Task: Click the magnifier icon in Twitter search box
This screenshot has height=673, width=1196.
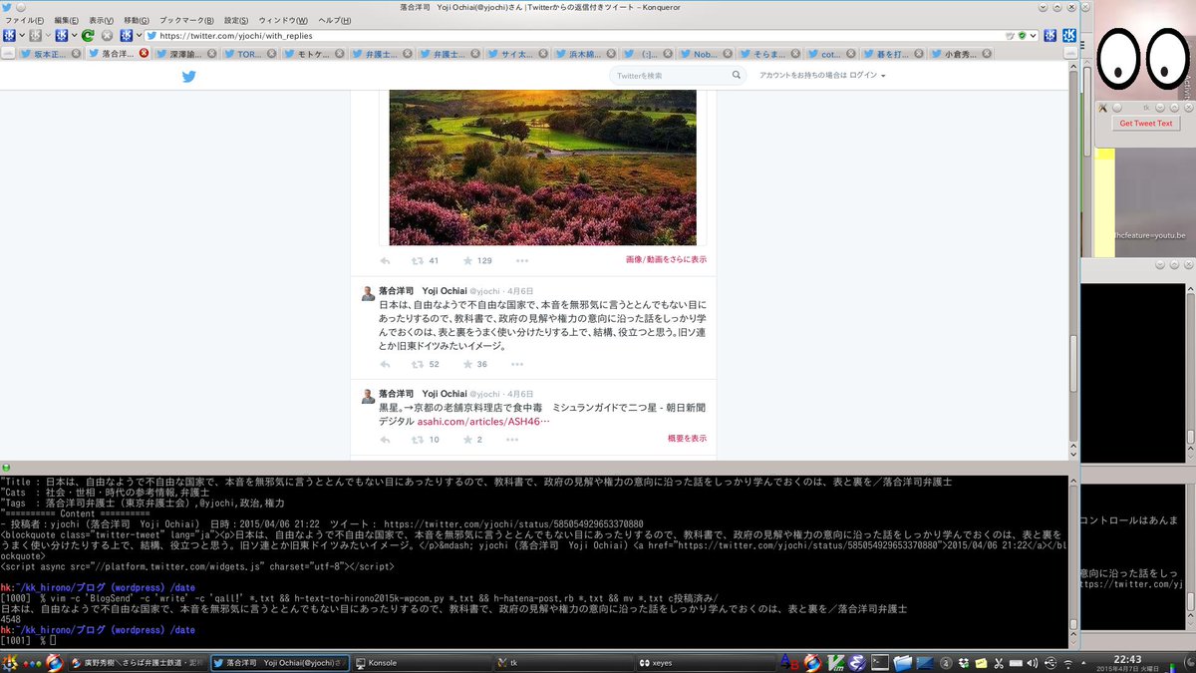Action: point(737,76)
